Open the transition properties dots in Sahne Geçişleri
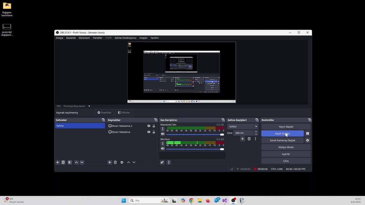Screen dimensions: 365x205 click(x=255, y=139)
